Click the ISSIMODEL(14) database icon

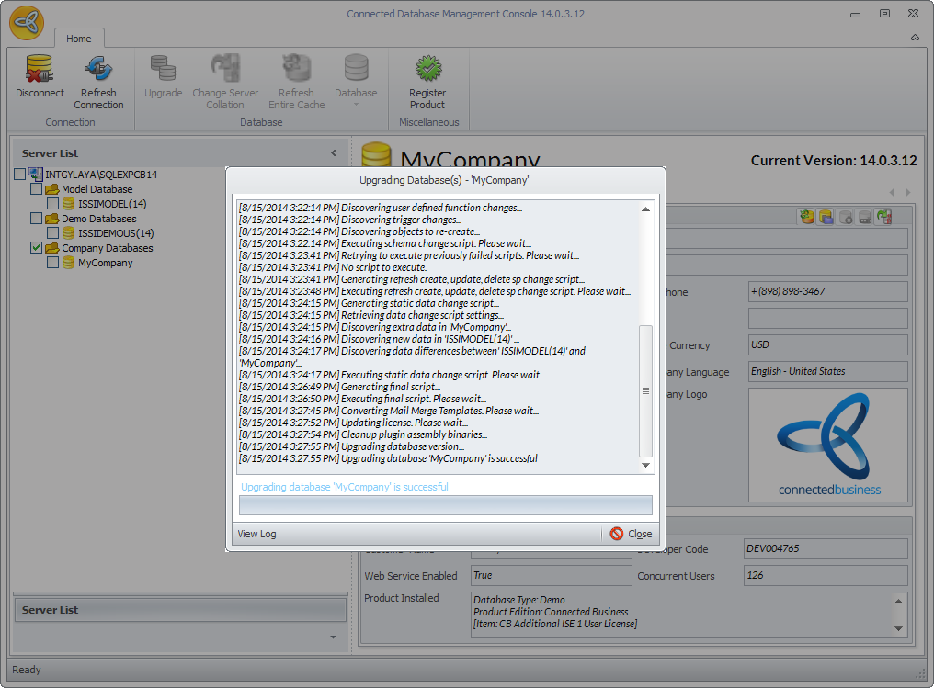[69, 204]
